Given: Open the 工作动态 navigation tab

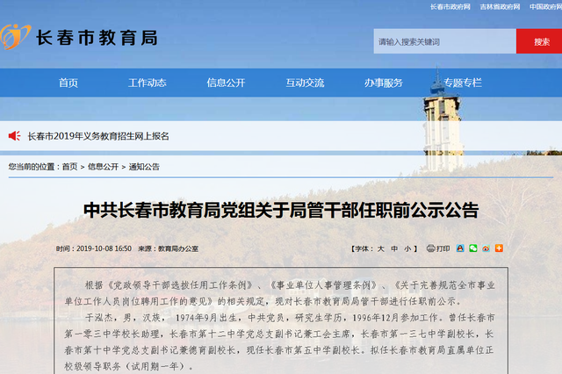Looking at the screenshot, I should (x=148, y=83).
